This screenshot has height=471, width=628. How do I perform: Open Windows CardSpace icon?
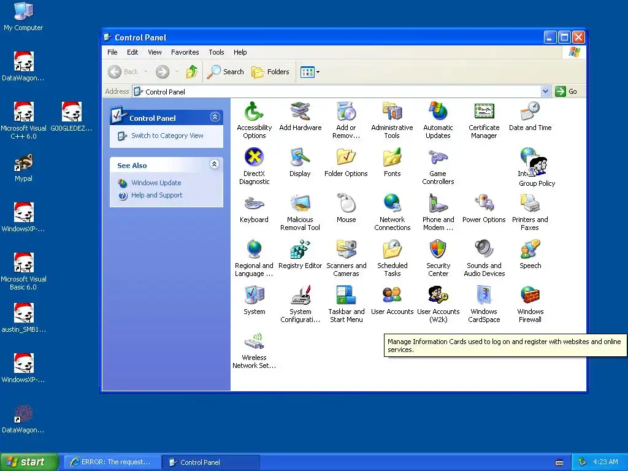point(484,295)
